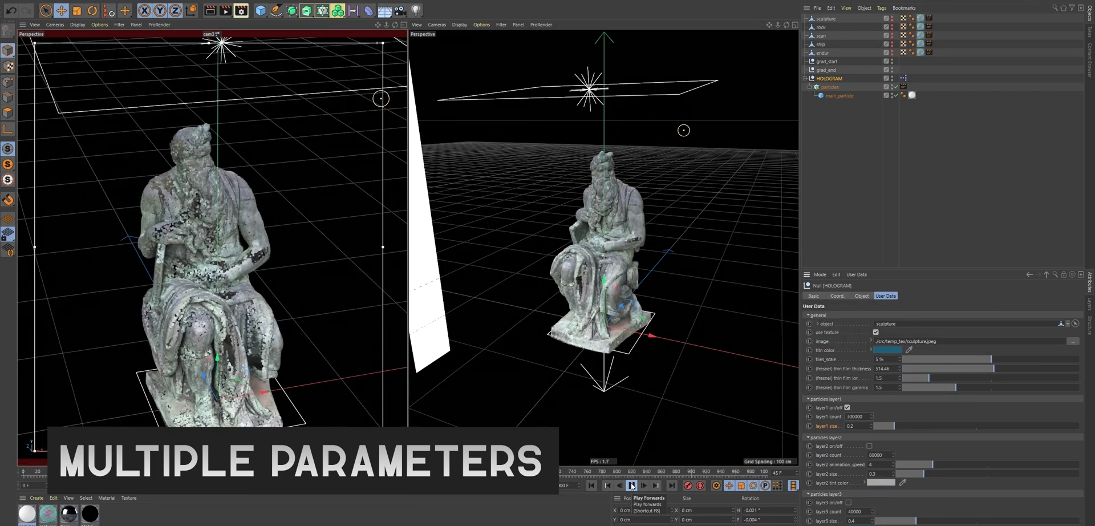Click Render to Picture Viewer icon
1095x526 pixels.
pos(225,10)
